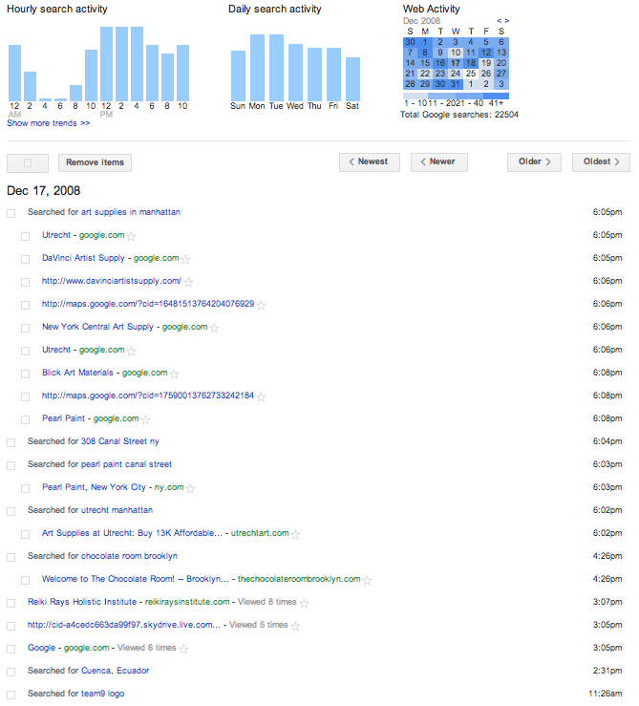Star the davinciartistsupply.com URL entry

coord(189,282)
